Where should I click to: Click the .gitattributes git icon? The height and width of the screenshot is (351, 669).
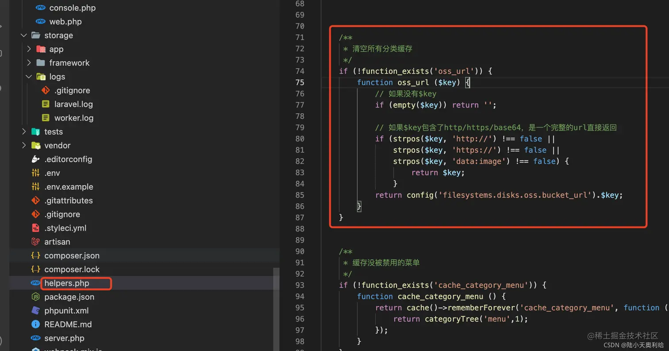coord(36,201)
